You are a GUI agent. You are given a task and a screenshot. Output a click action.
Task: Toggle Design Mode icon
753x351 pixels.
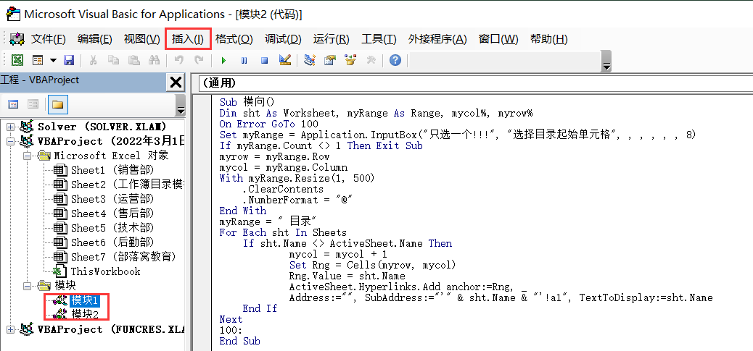point(285,60)
